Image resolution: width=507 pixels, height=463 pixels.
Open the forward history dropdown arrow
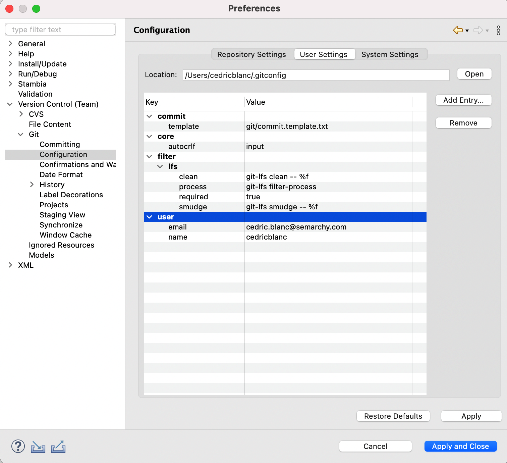[x=487, y=31]
